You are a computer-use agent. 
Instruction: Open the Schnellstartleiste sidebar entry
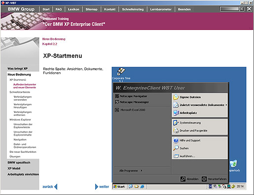[20, 92]
